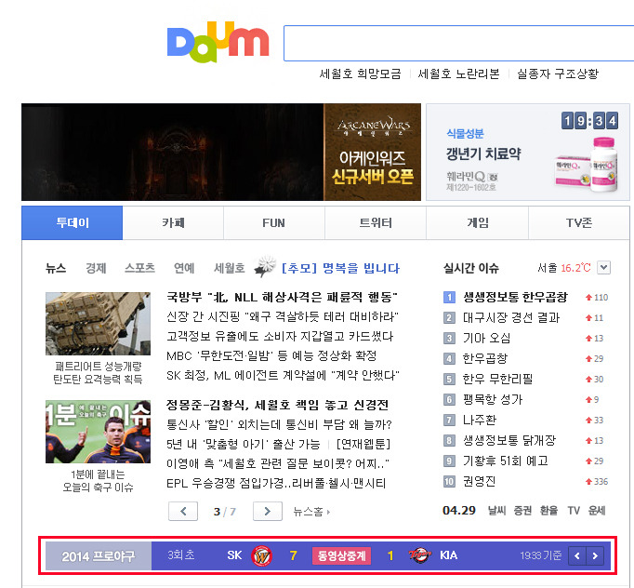Select the 스포츠 news category
Screen dimensions: 634x588
tap(139, 268)
